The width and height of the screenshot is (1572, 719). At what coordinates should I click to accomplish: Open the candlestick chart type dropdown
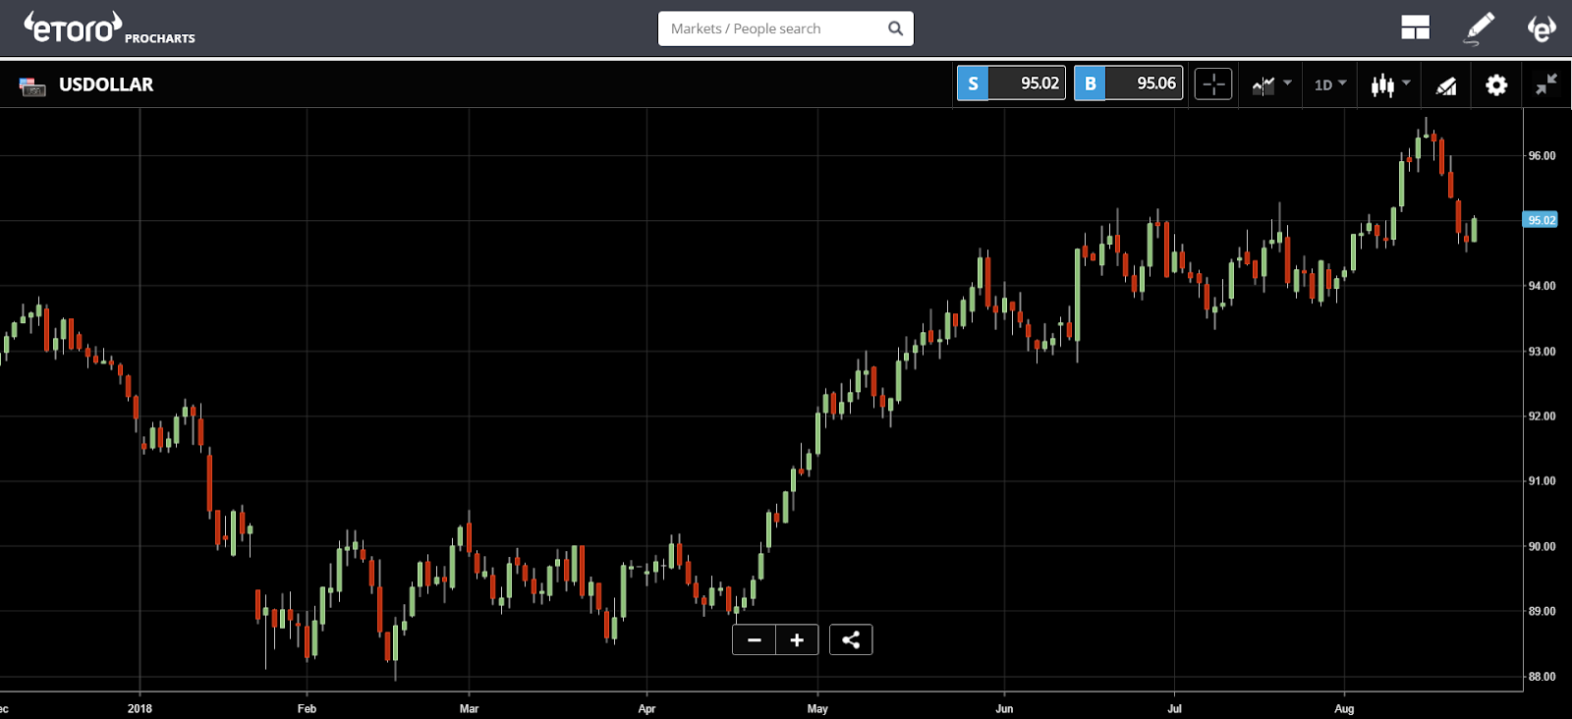click(1390, 84)
